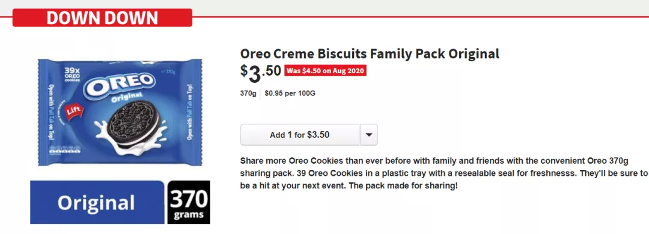This screenshot has height=234, width=649.
Task: Open the quantity dropdown arrow beside Add button
Action: coord(369,135)
